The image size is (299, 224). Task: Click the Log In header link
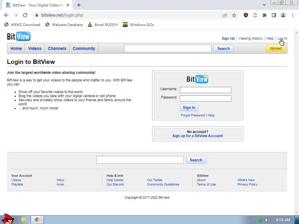(282, 38)
